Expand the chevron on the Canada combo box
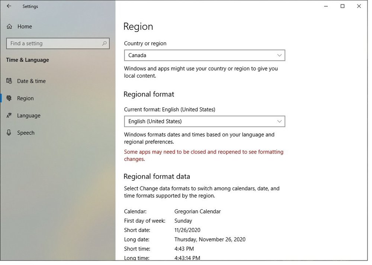 [279, 55]
